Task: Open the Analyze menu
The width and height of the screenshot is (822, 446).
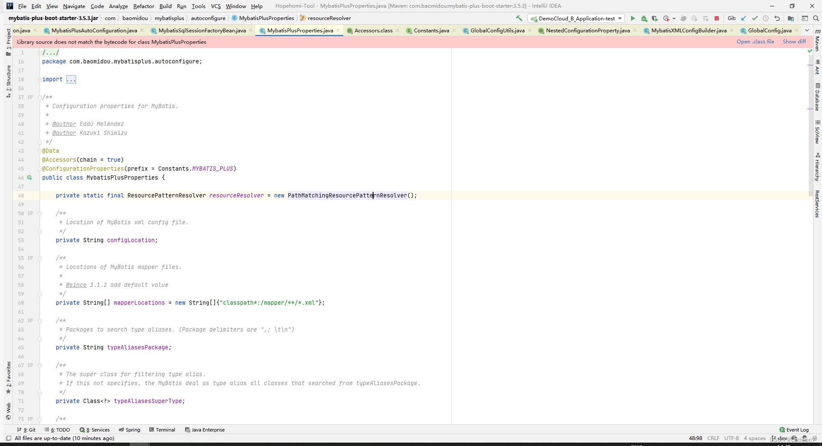Action: pyautogui.click(x=119, y=6)
